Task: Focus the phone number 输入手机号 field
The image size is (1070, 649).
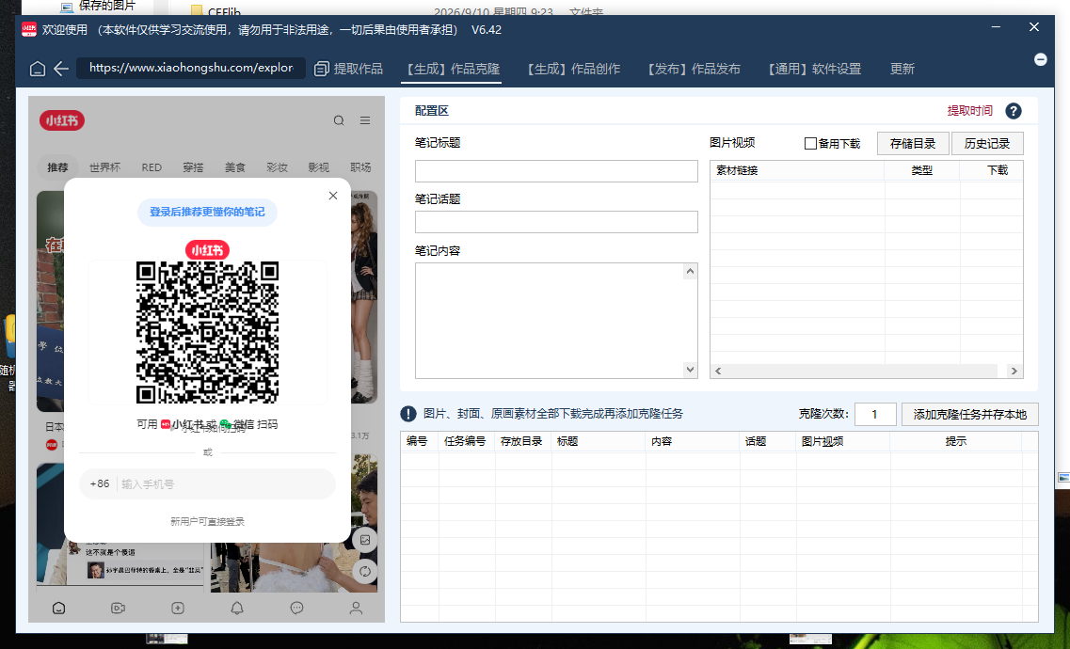Action: point(226,484)
